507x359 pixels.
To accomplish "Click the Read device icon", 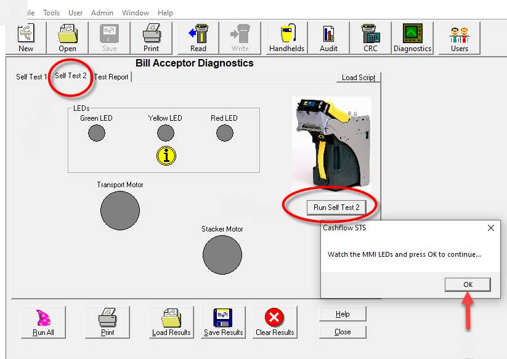I will point(198,38).
